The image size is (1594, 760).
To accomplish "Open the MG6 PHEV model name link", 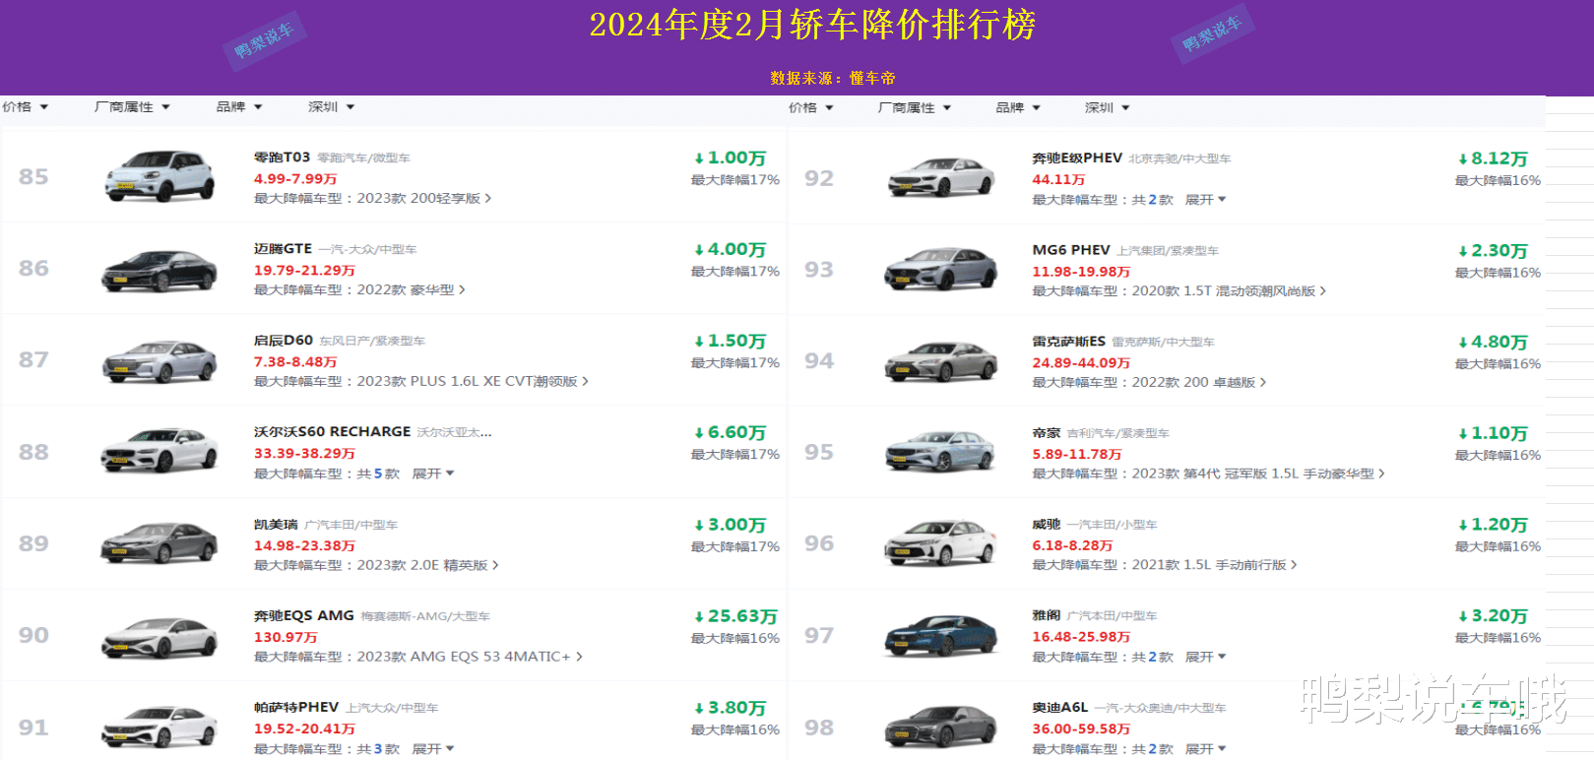I will coord(1071,250).
